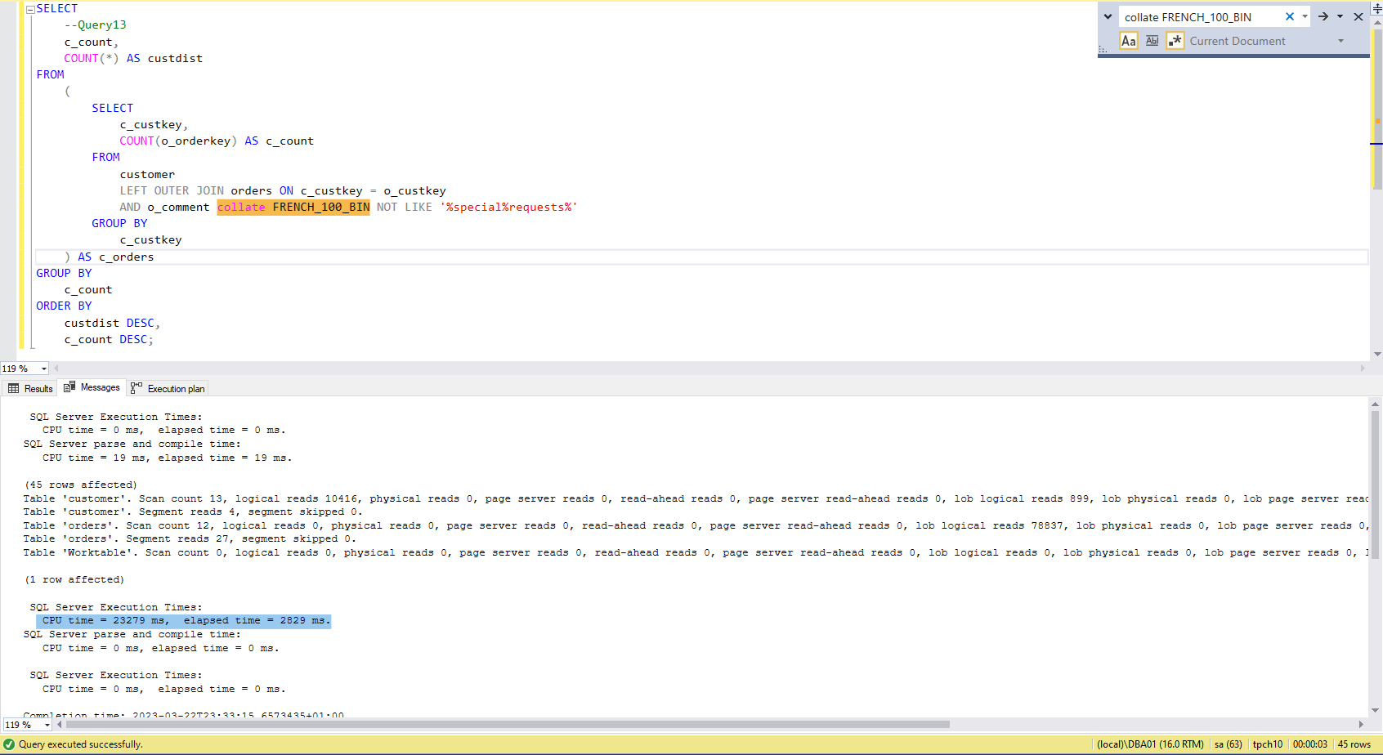Image resolution: width=1383 pixels, height=755 pixels.
Task: Click the customer 'Segment reads 4' line
Action: (193, 512)
